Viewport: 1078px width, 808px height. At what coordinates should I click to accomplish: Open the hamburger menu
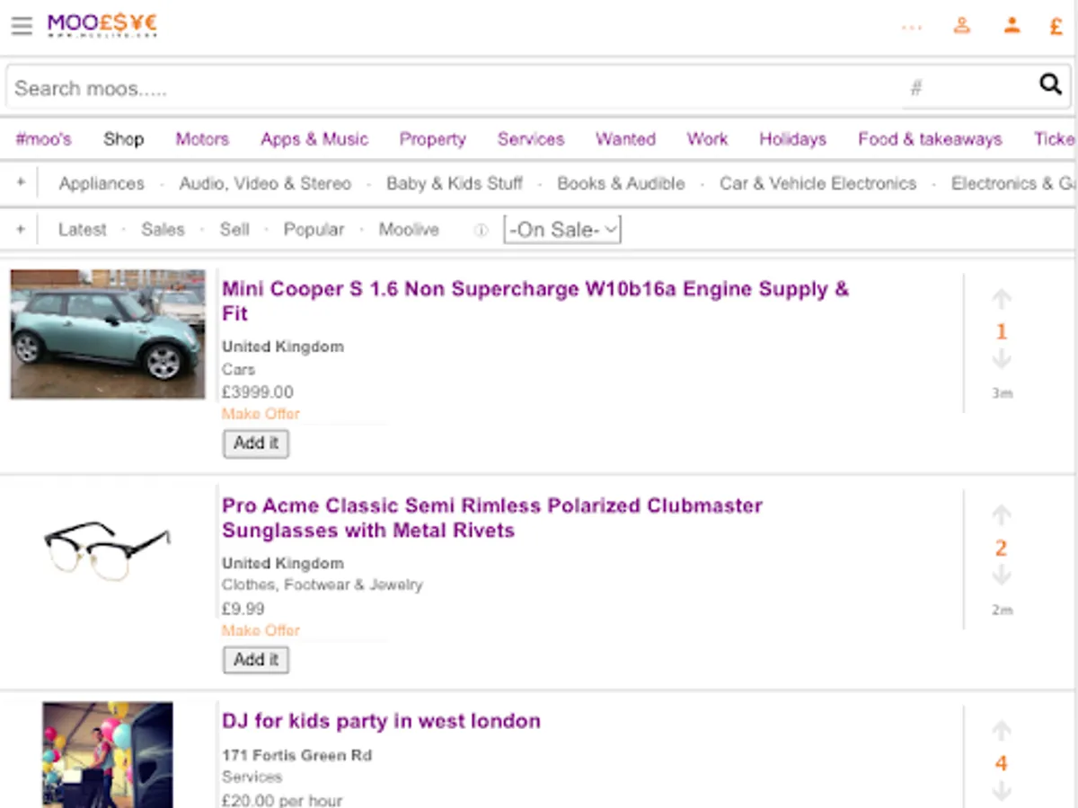click(x=22, y=25)
